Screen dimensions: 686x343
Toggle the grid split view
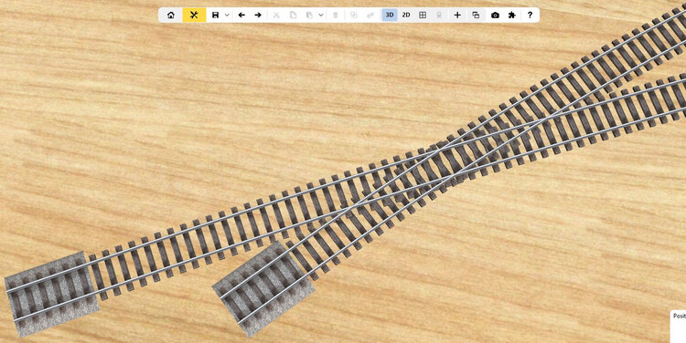click(x=423, y=15)
